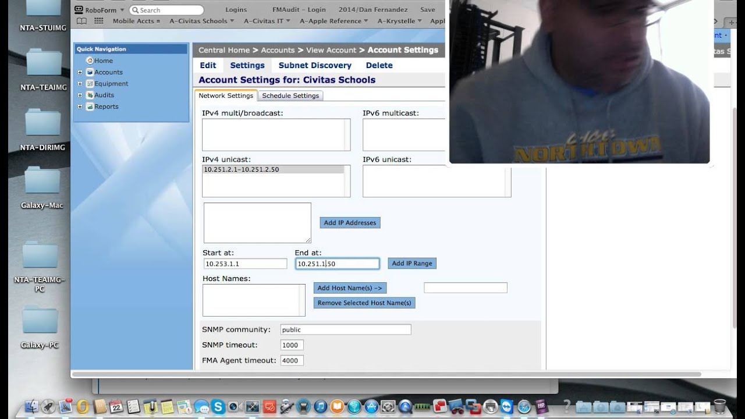Click RoboForm Save button
This screenshot has width=745, height=419.
(x=428, y=10)
